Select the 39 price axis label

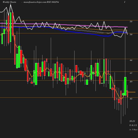[131, 82]
